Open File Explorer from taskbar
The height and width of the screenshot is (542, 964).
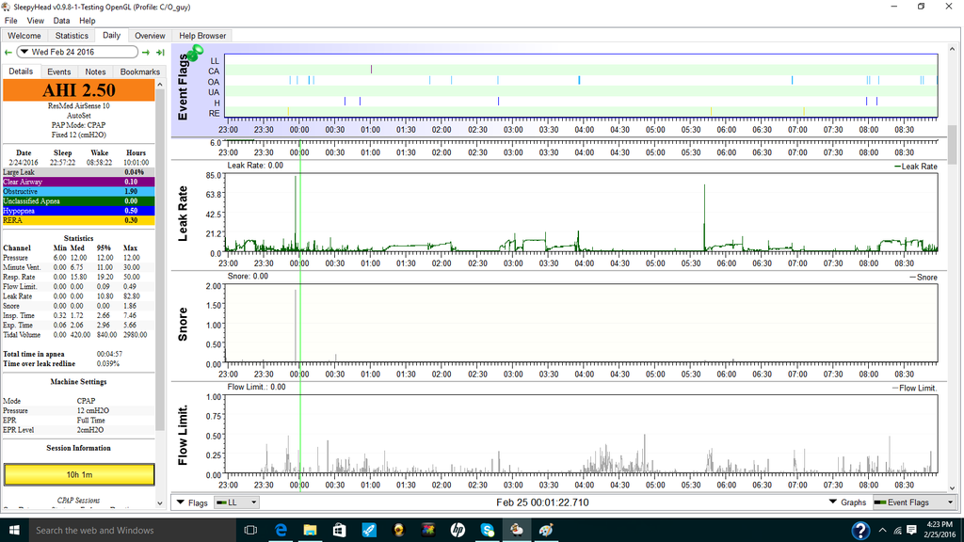tap(310, 530)
